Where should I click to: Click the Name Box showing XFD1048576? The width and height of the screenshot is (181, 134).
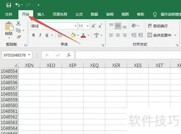click(x=15, y=55)
